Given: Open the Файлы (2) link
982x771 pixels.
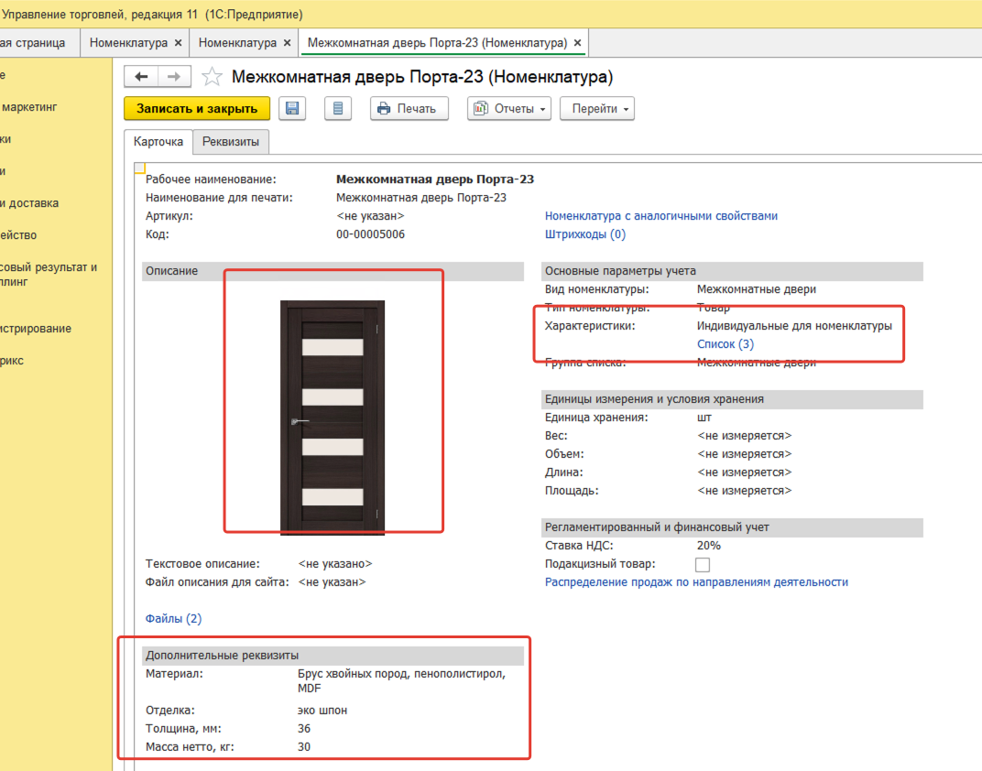Looking at the screenshot, I should pos(173,619).
